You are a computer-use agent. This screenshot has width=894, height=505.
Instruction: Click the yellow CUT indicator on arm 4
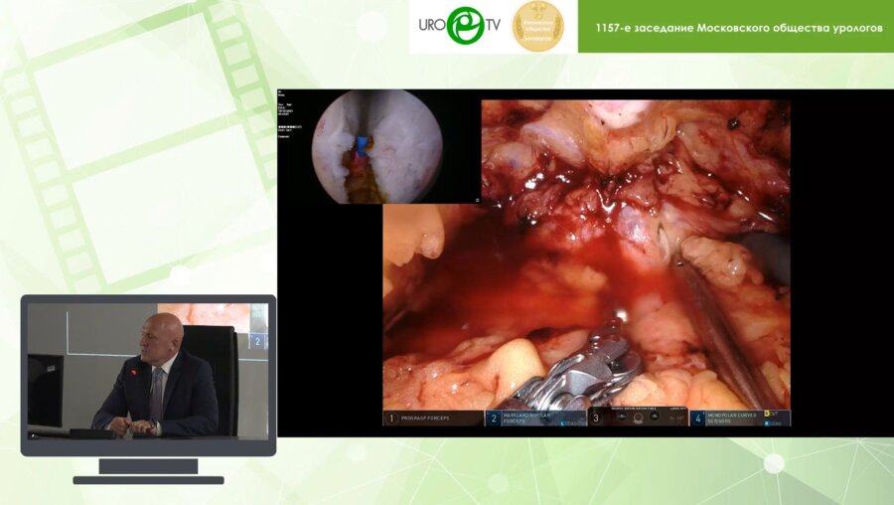coord(777,415)
